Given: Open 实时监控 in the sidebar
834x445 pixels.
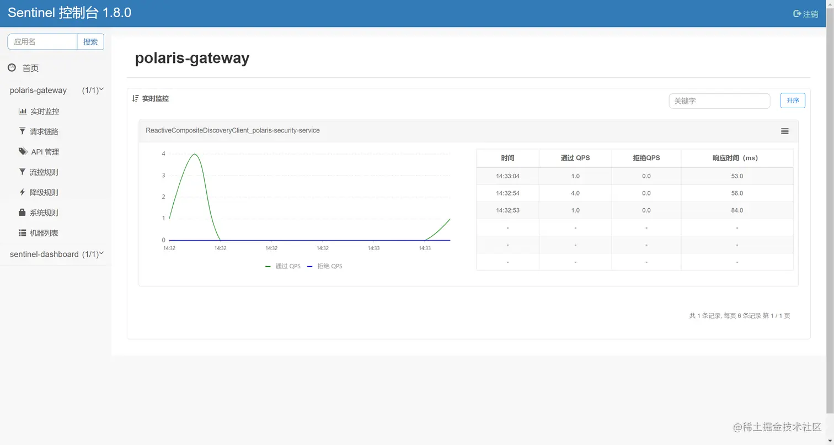Looking at the screenshot, I should point(45,112).
